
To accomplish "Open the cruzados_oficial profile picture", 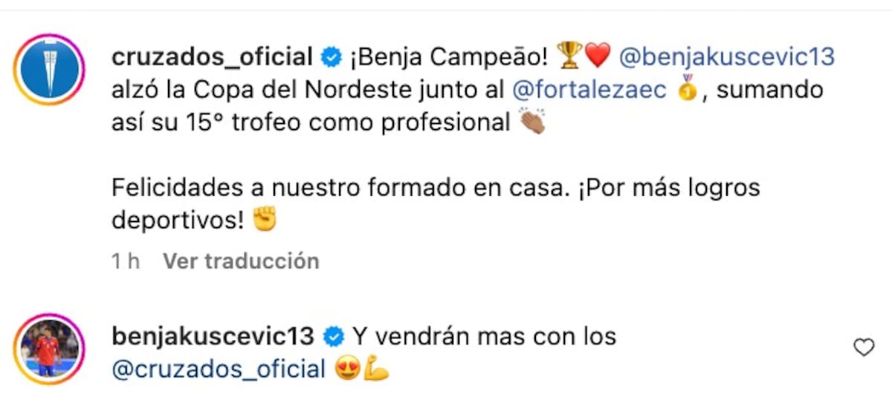I will tap(49, 69).
